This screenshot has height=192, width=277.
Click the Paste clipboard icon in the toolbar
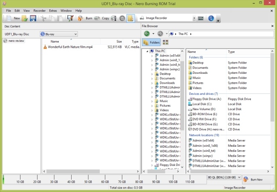click(60, 18)
